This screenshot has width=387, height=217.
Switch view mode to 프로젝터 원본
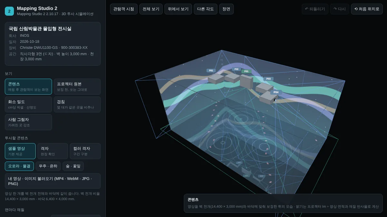click(x=77, y=87)
